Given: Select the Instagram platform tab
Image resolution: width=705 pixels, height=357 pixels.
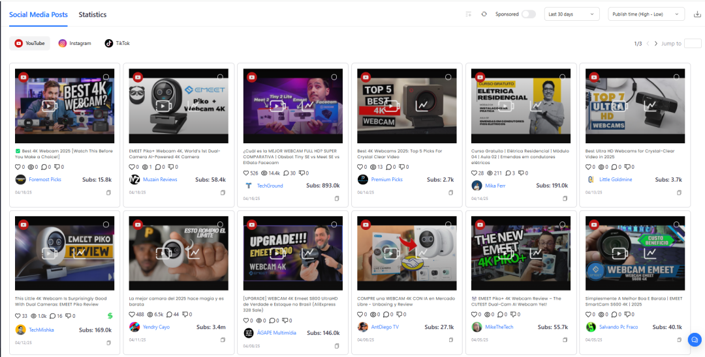Looking at the screenshot, I should [x=74, y=44].
